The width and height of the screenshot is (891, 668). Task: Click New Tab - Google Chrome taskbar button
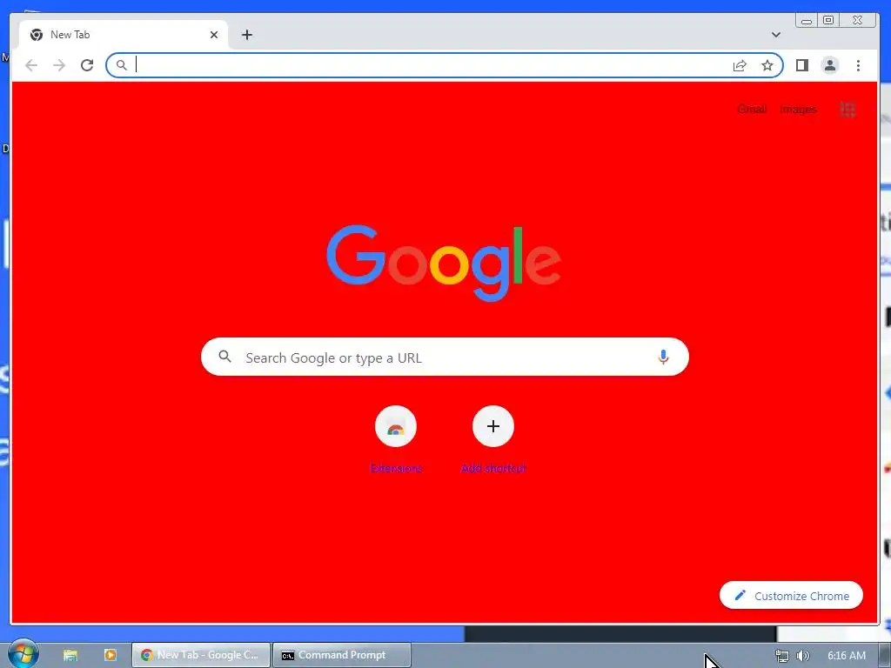[x=201, y=655]
